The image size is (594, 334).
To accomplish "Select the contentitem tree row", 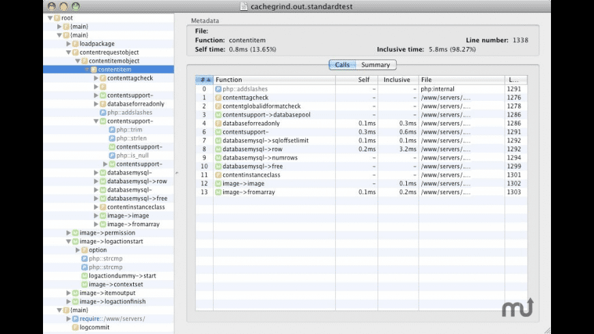I will (109, 70).
